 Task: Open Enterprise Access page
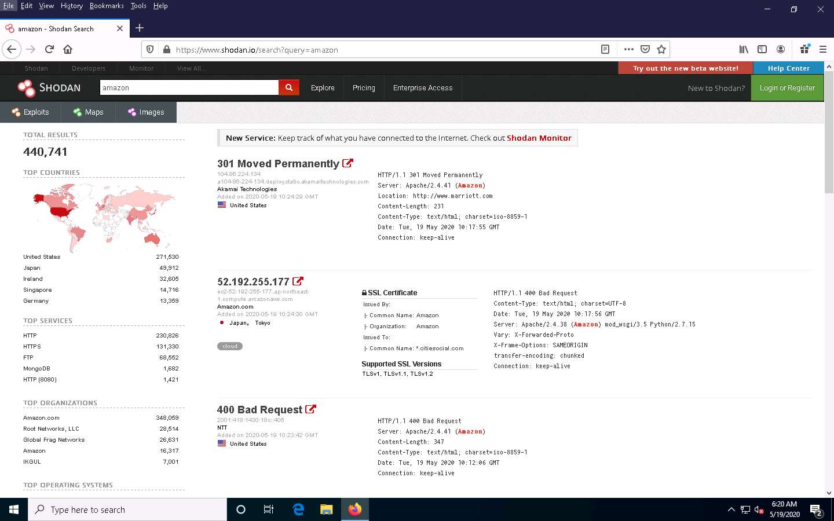(423, 88)
